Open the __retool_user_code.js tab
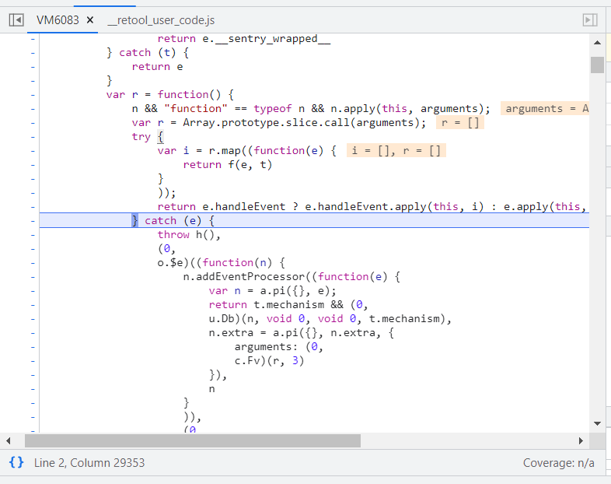 [x=161, y=20]
